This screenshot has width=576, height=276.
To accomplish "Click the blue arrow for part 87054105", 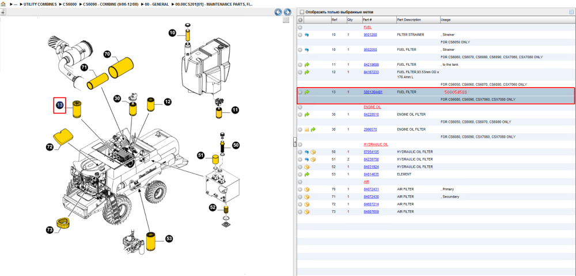I will (x=307, y=152).
